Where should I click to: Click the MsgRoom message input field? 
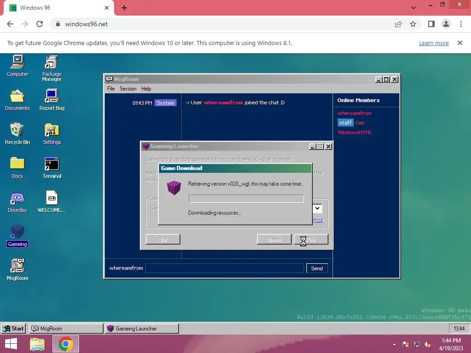[x=224, y=268]
